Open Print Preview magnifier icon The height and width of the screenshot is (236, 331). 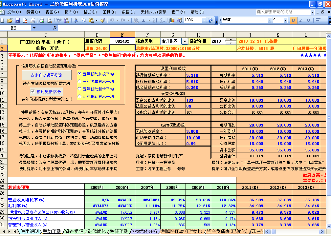pyautogui.click(x=49, y=20)
